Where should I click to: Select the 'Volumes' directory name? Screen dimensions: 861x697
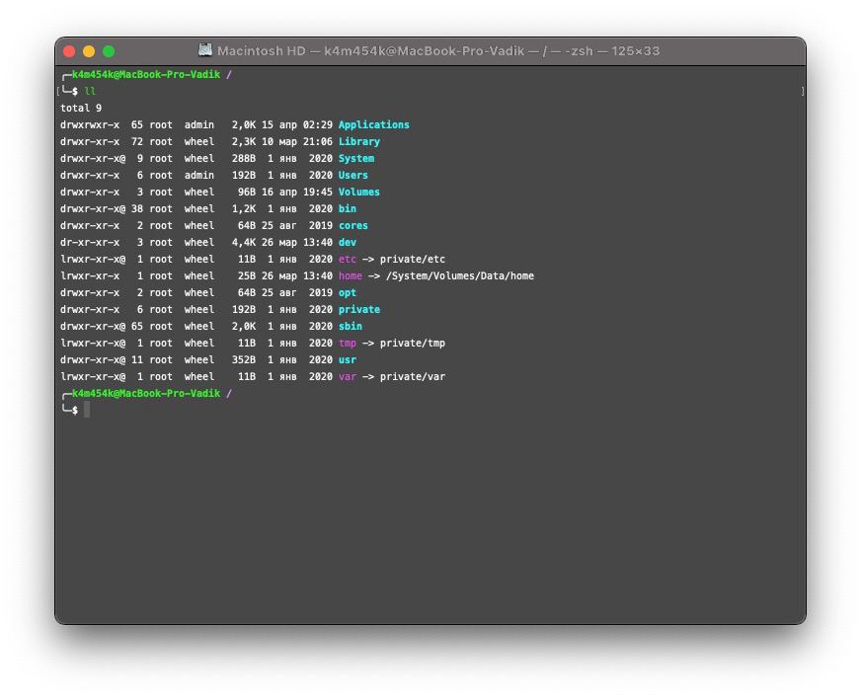point(359,193)
